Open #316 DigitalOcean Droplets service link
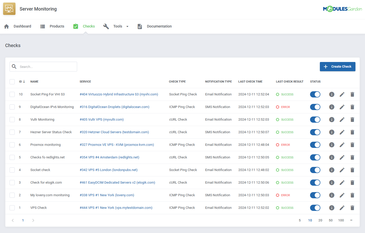 tap(115, 107)
